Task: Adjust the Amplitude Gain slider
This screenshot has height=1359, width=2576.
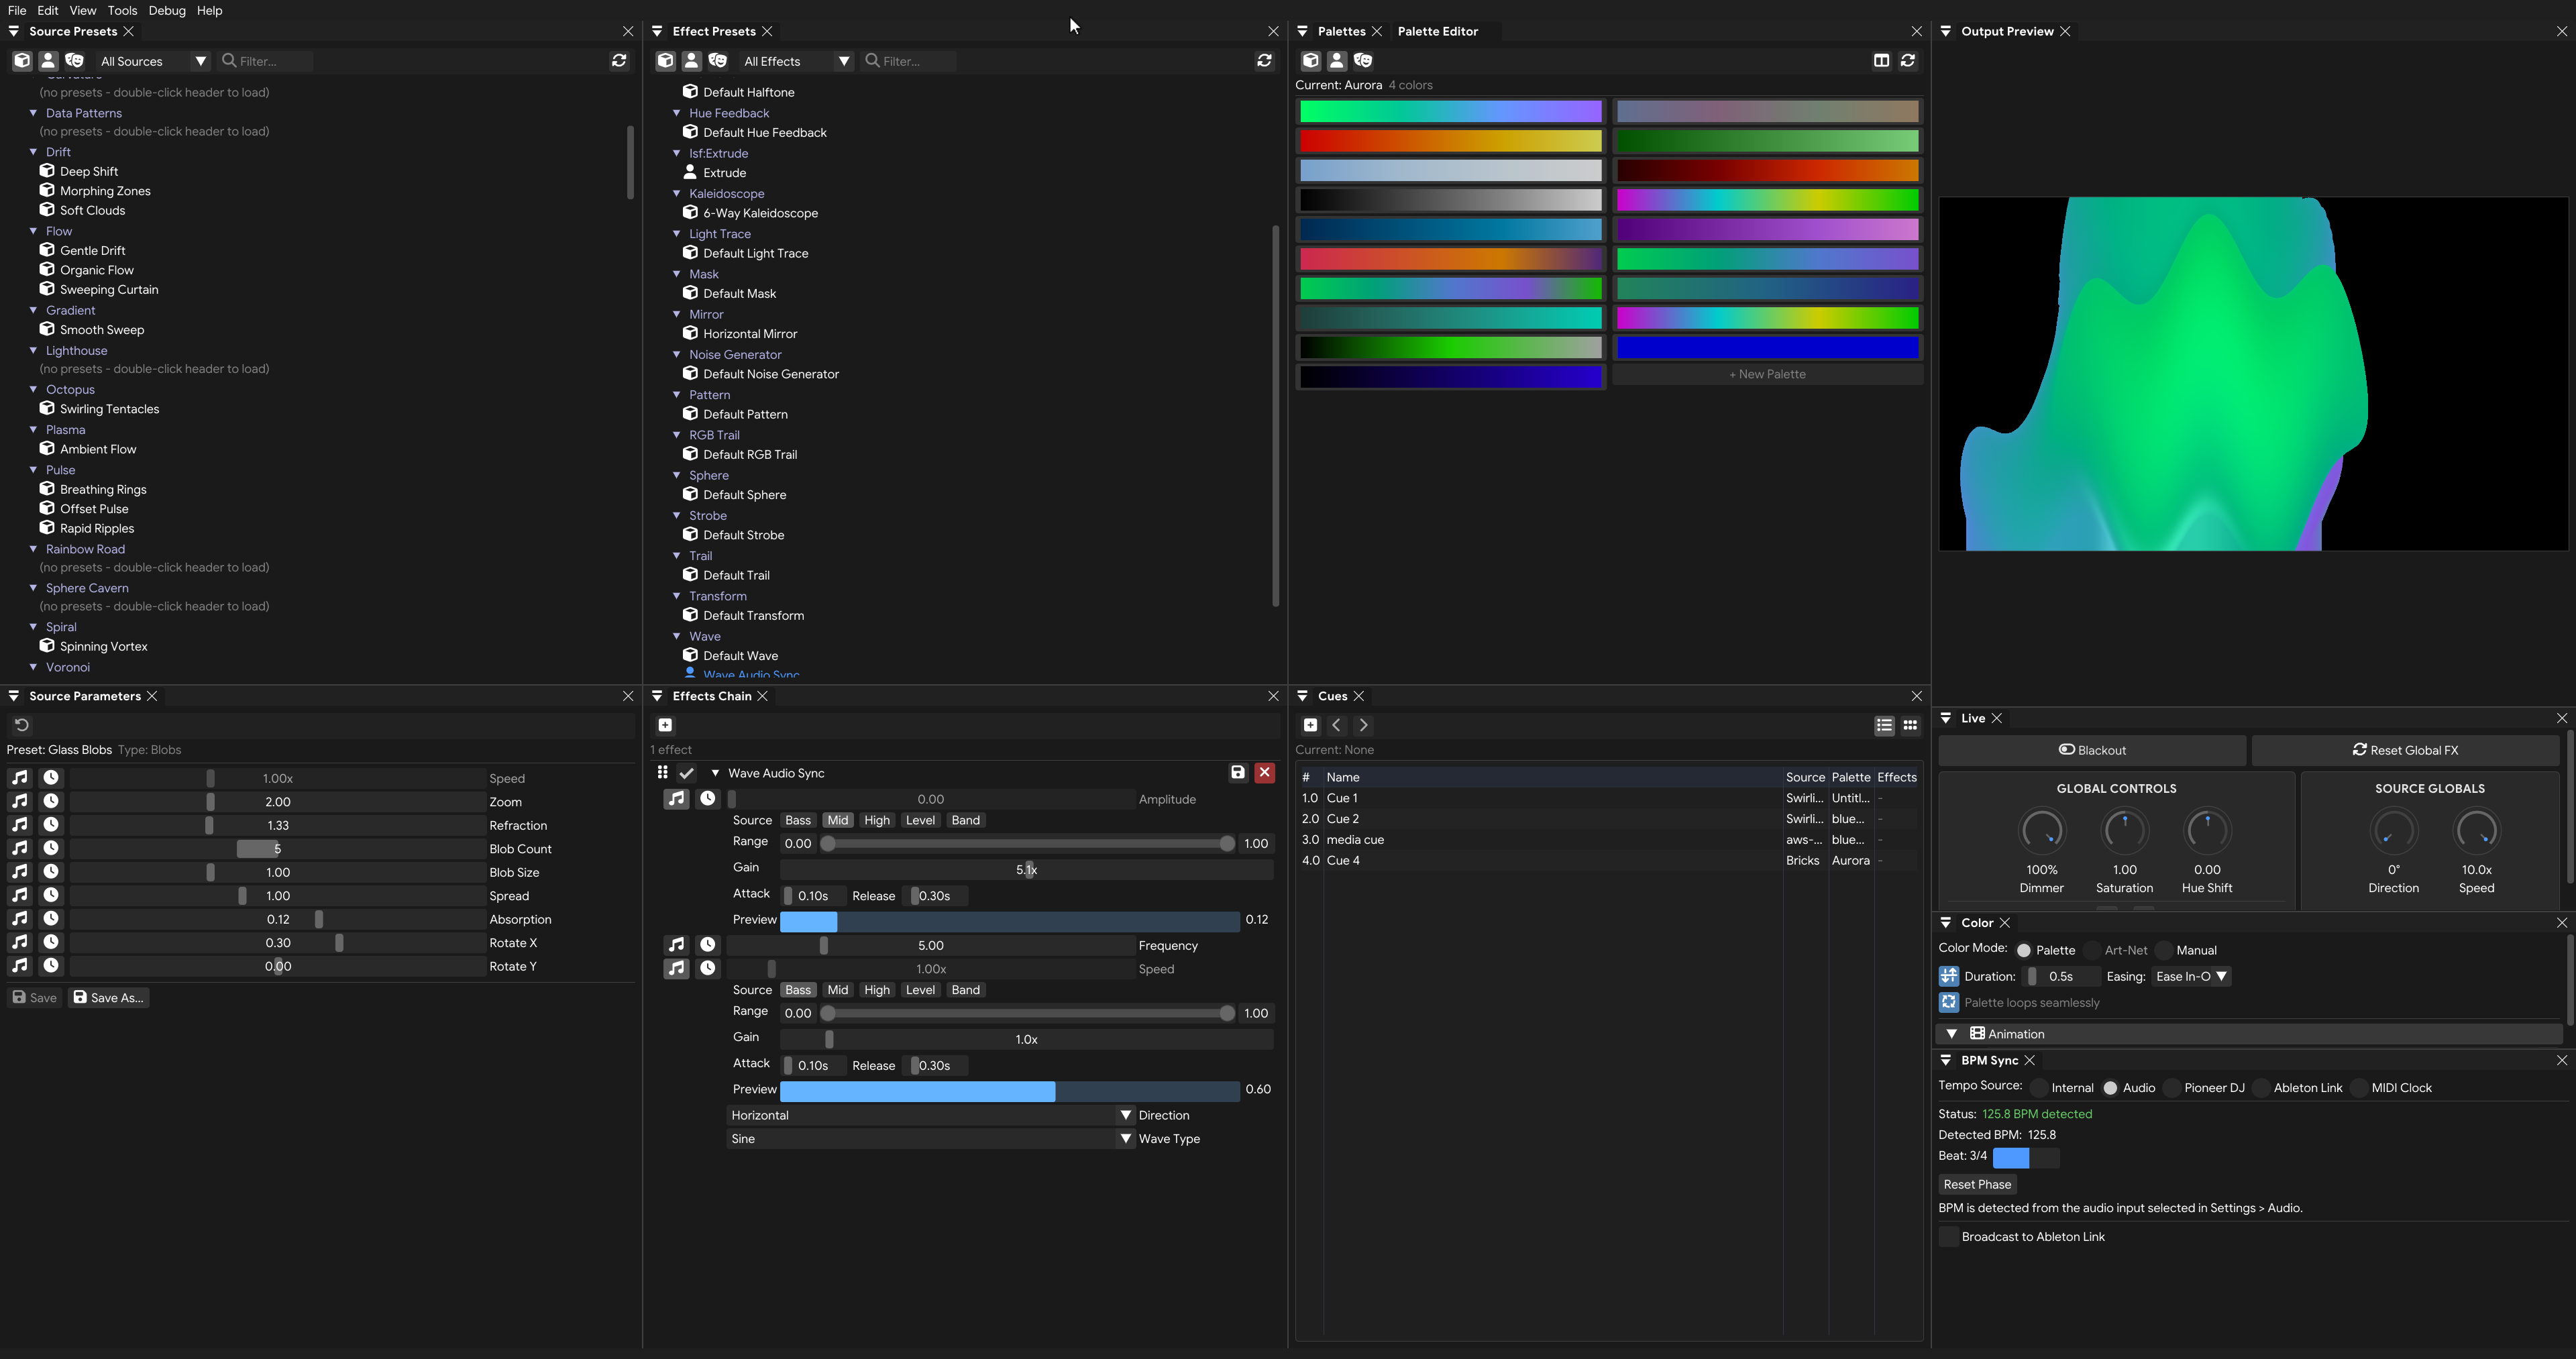Action: (1026, 869)
